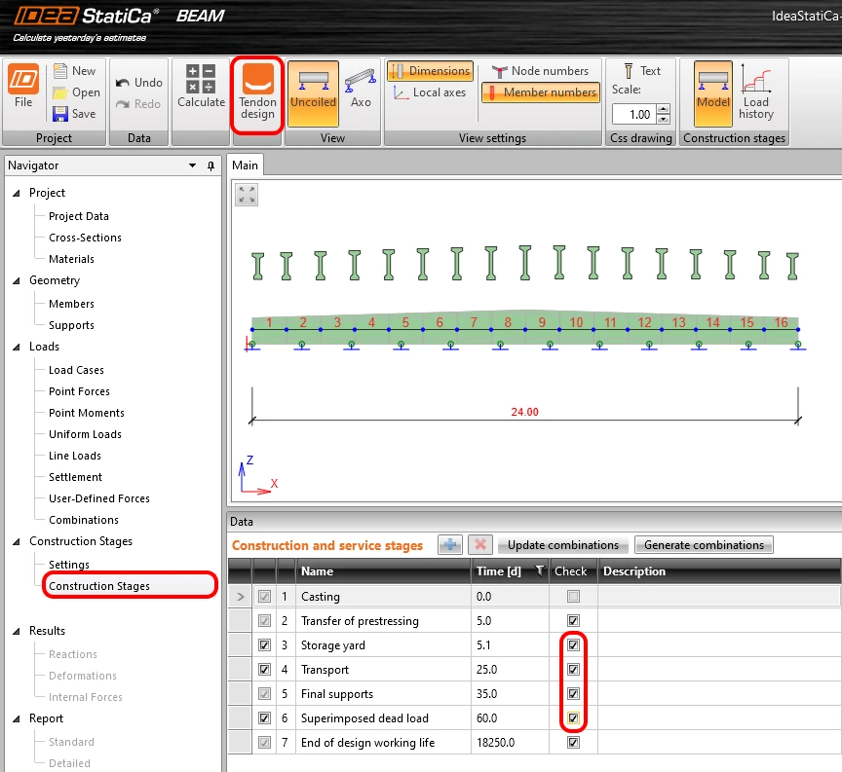Toggle Local axes display
Viewport: 842px width, 772px height.
[430, 92]
